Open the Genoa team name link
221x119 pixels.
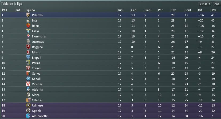(36, 74)
